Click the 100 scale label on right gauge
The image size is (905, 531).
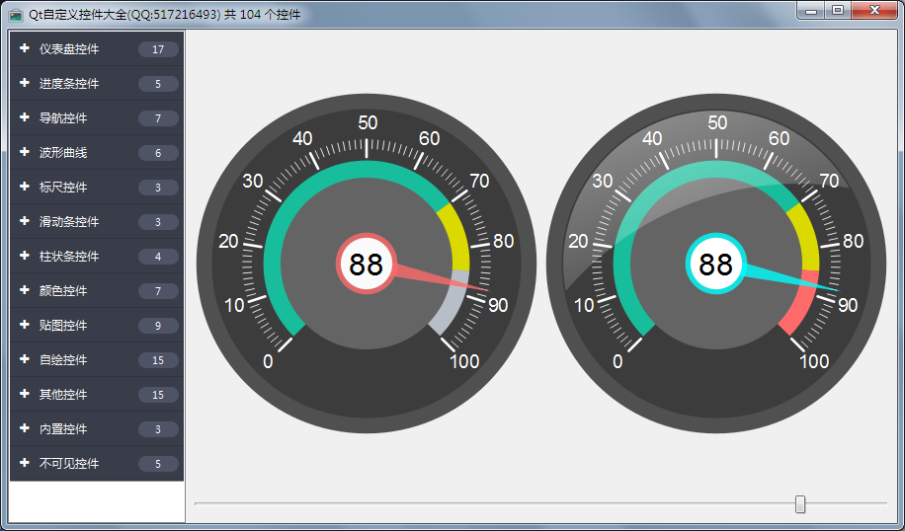(x=814, y=361)
